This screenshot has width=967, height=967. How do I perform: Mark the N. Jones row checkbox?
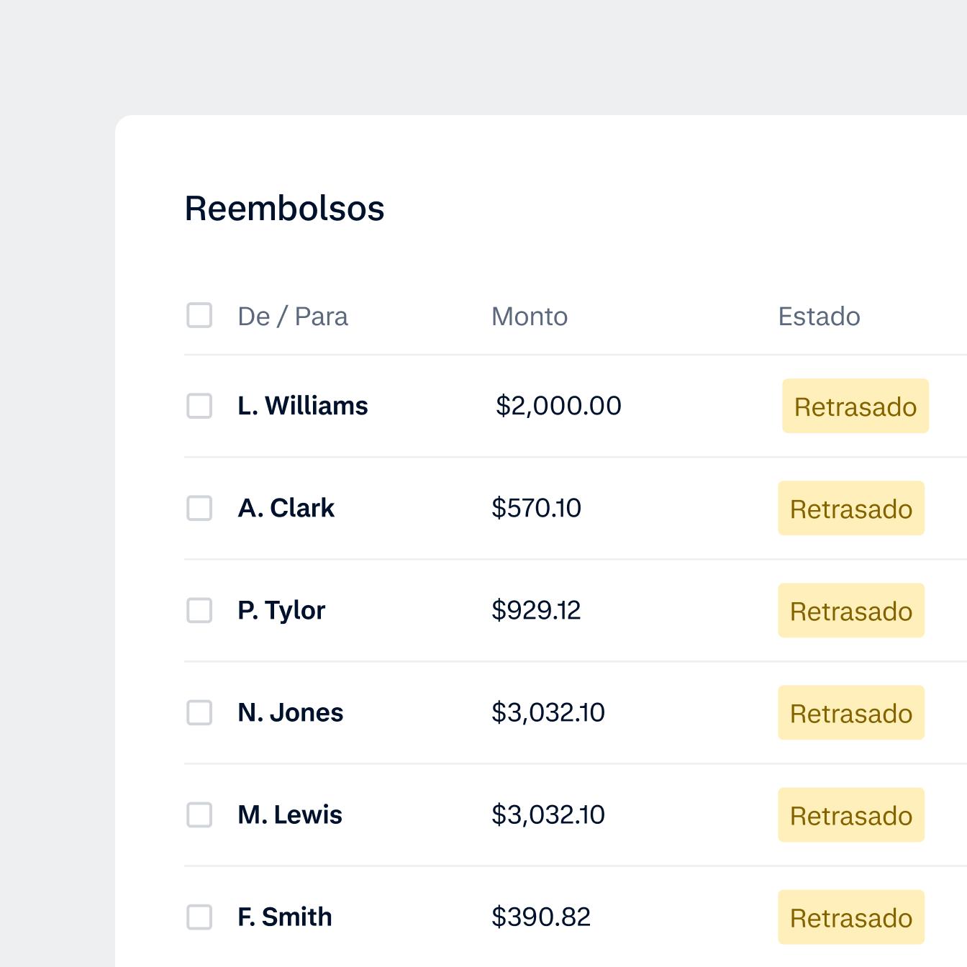(199, 712)
